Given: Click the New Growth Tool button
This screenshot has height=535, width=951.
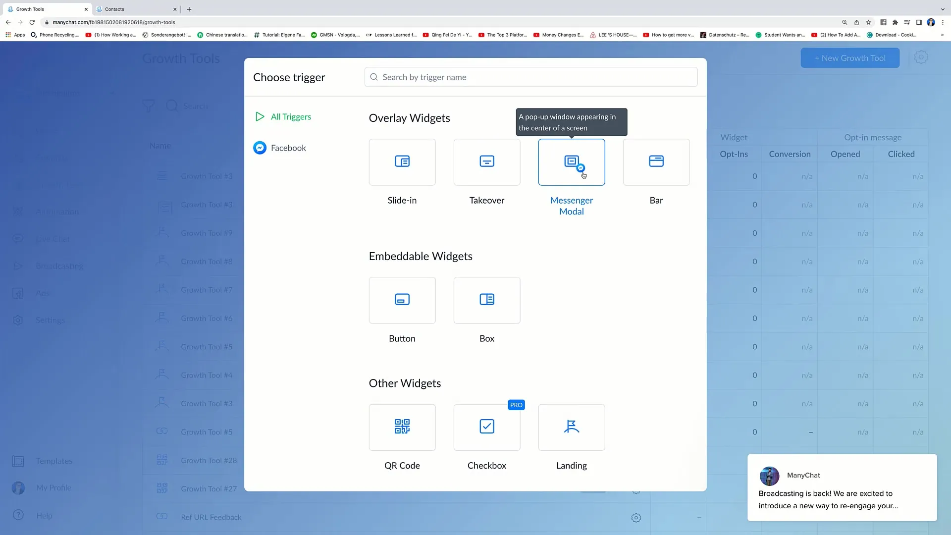Looking at the screenshot, I should pyautogui.click(x=850, y=58).
